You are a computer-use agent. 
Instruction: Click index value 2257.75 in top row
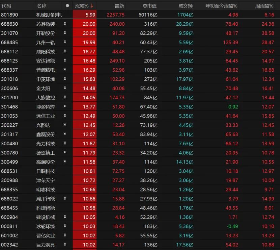115,15
